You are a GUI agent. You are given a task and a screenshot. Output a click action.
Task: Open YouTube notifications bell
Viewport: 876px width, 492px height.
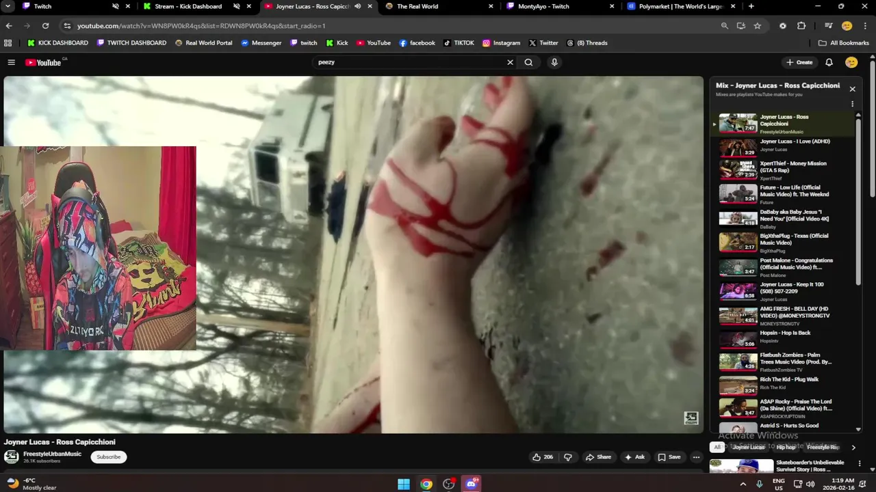[829, 62]
